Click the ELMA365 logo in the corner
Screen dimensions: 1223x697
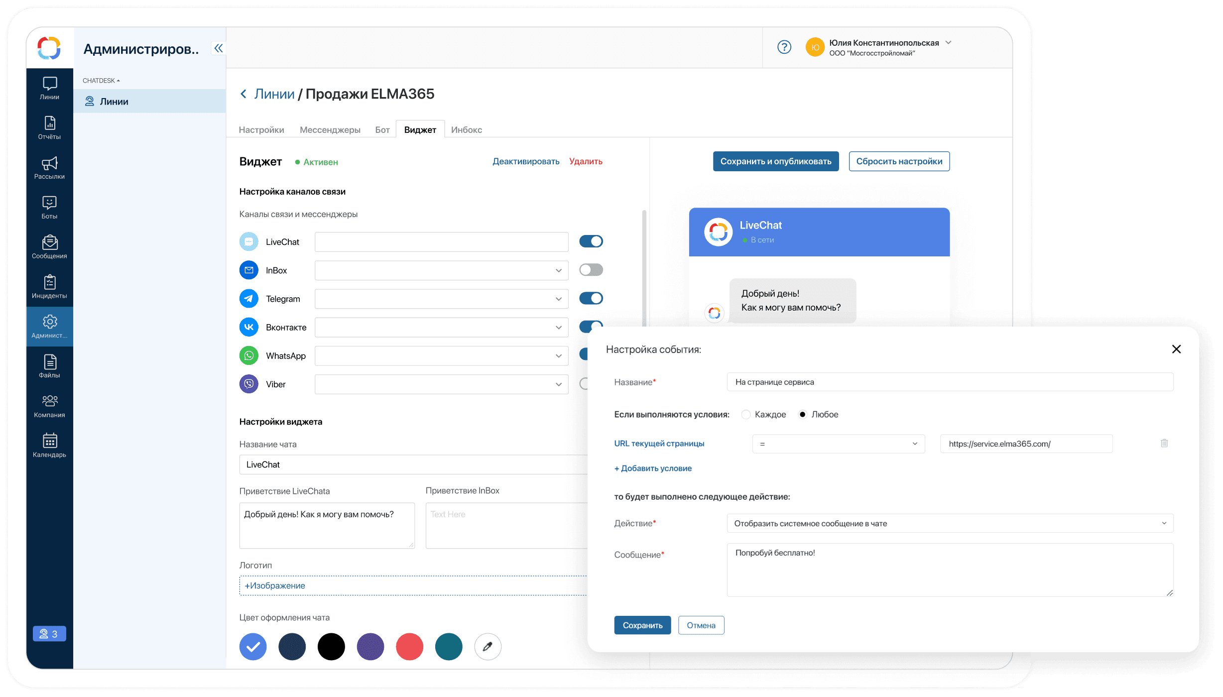point(49,48)
